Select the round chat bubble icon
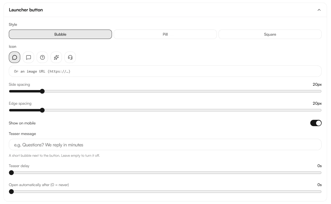 (x=14, y=57)
